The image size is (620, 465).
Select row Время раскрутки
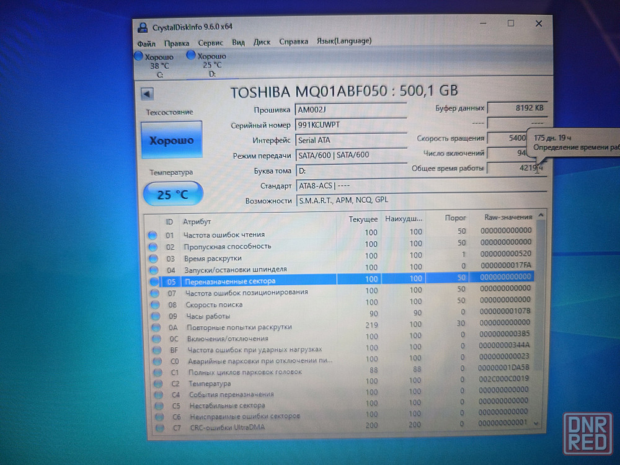point(341,256)
